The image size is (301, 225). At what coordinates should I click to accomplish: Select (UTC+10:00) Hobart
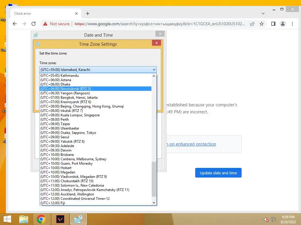[x=96, y=168]
